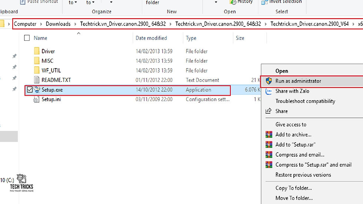Choose Add to archive...
Image resolution: width=363 pixels, height=204 pixels.
point(293,134)
